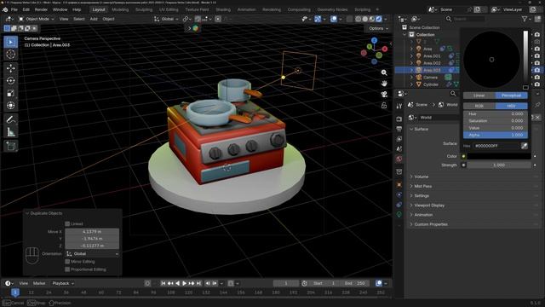The height and width of the screenshot is (307, 545).
Task: Enable the Mirror Editing checkbox
Action: click(x=67, y=262)
